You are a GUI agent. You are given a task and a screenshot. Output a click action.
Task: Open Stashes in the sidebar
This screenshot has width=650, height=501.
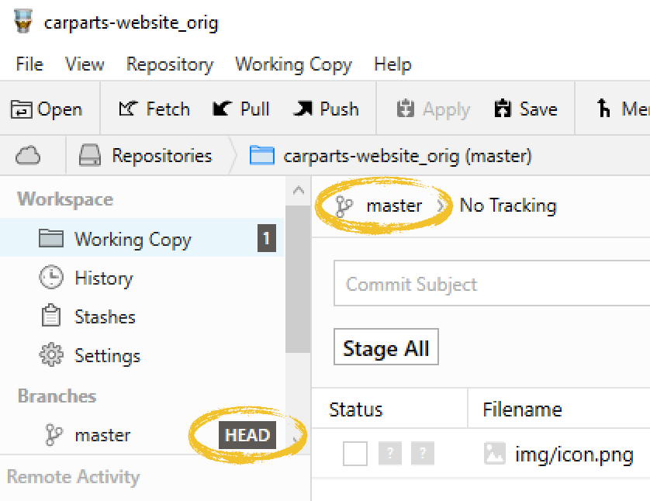(x=104, y=317)
